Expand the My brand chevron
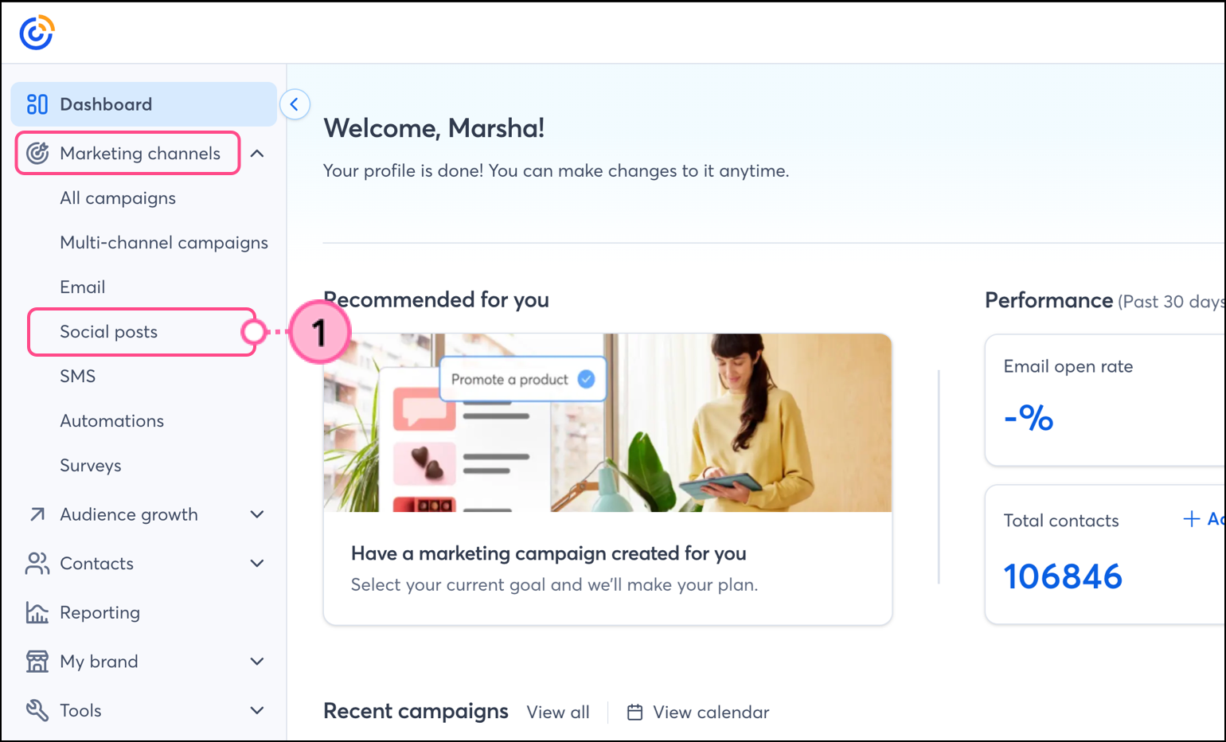1226x742 pixels. pyautogui.click(x=257, y=662)
